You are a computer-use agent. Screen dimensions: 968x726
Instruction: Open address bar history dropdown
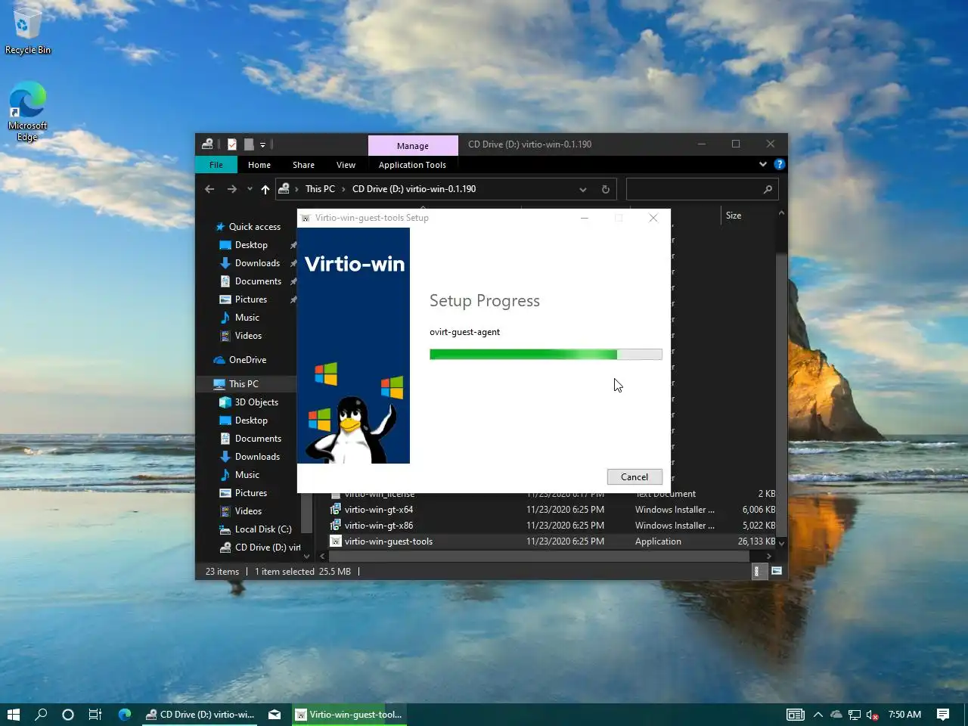pyautogui.click(x=582, y=189)
